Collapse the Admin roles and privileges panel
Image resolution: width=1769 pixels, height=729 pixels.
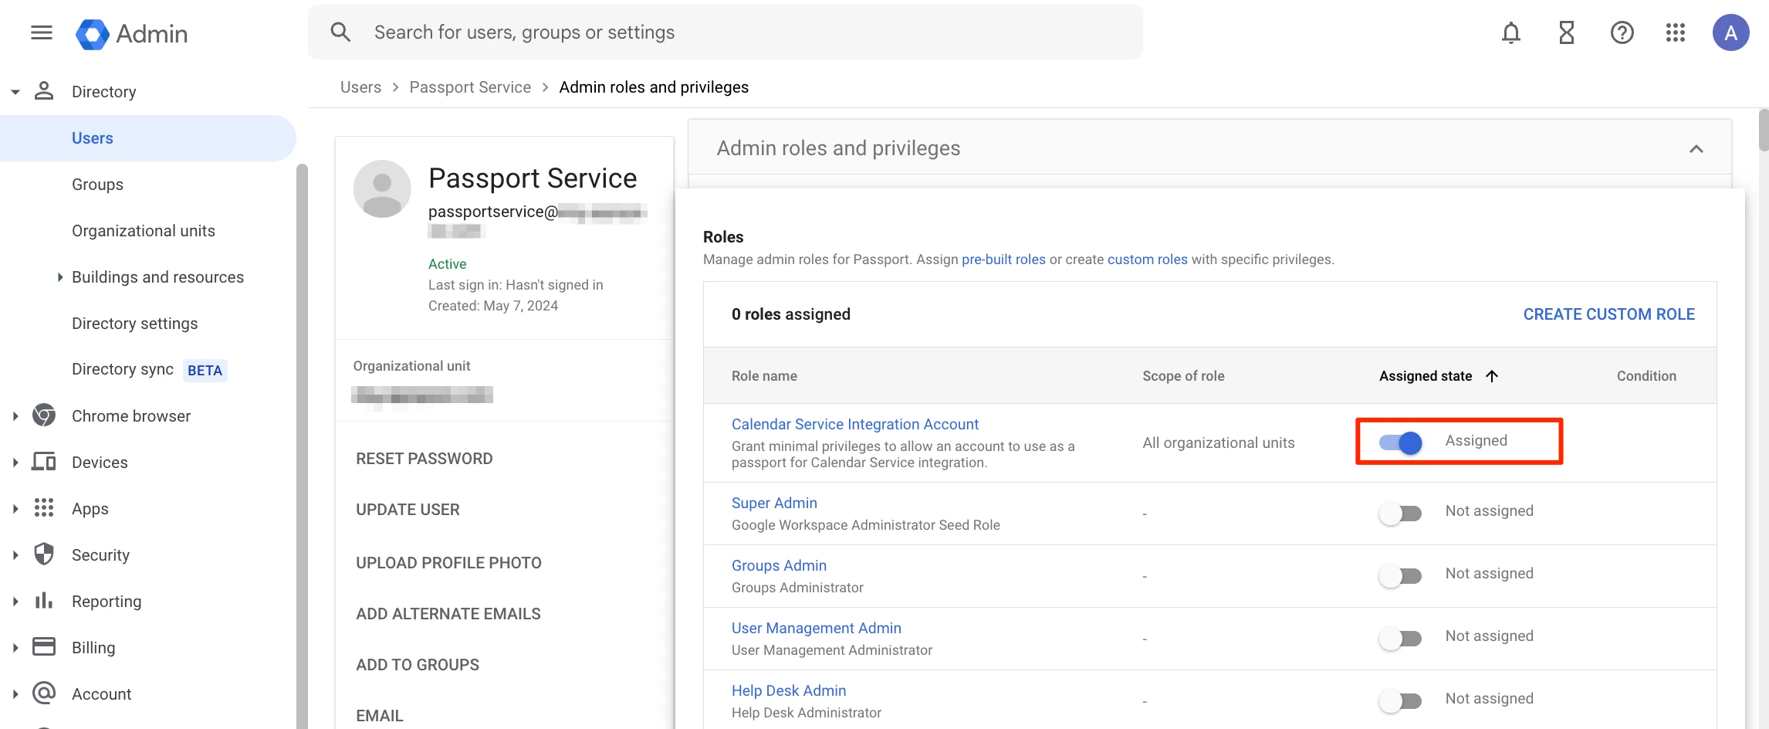pyautogui.click(x=1696, y=149)
